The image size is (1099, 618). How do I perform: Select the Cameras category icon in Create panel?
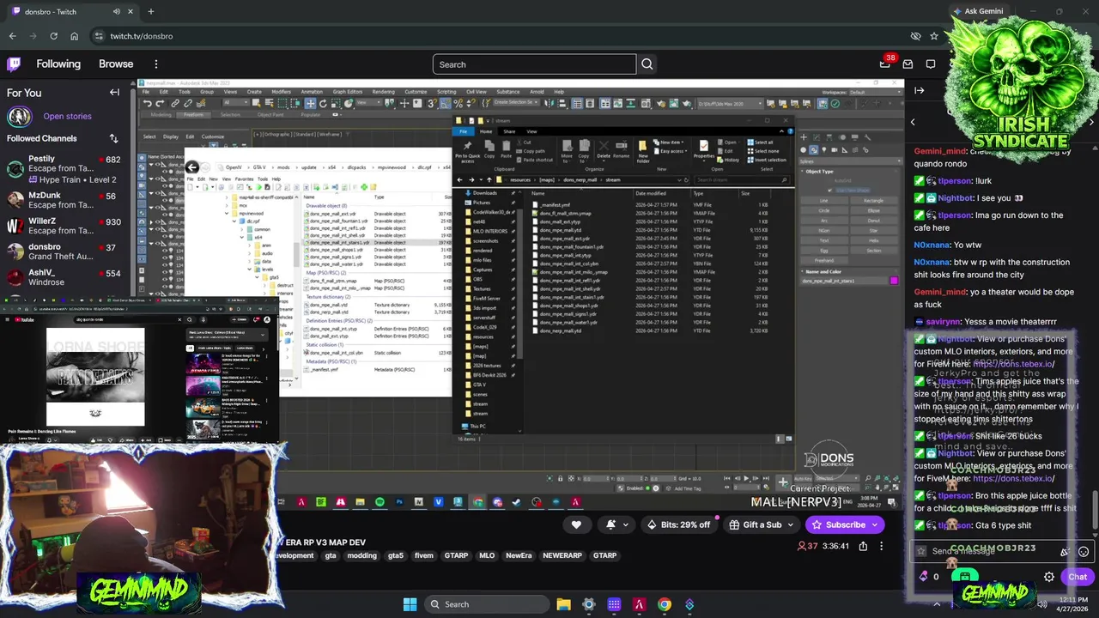[x=835, y=150]
